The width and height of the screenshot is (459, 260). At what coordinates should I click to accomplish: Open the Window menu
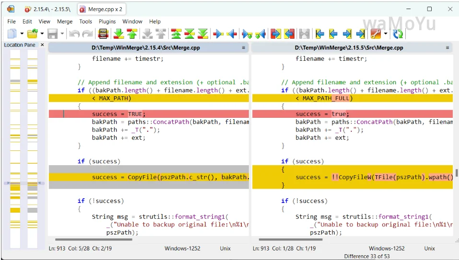(x=132, y=22)
